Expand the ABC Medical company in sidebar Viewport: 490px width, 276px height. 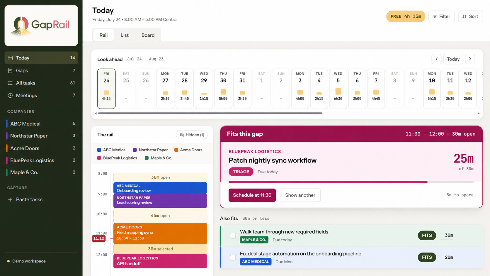[41, 124]
